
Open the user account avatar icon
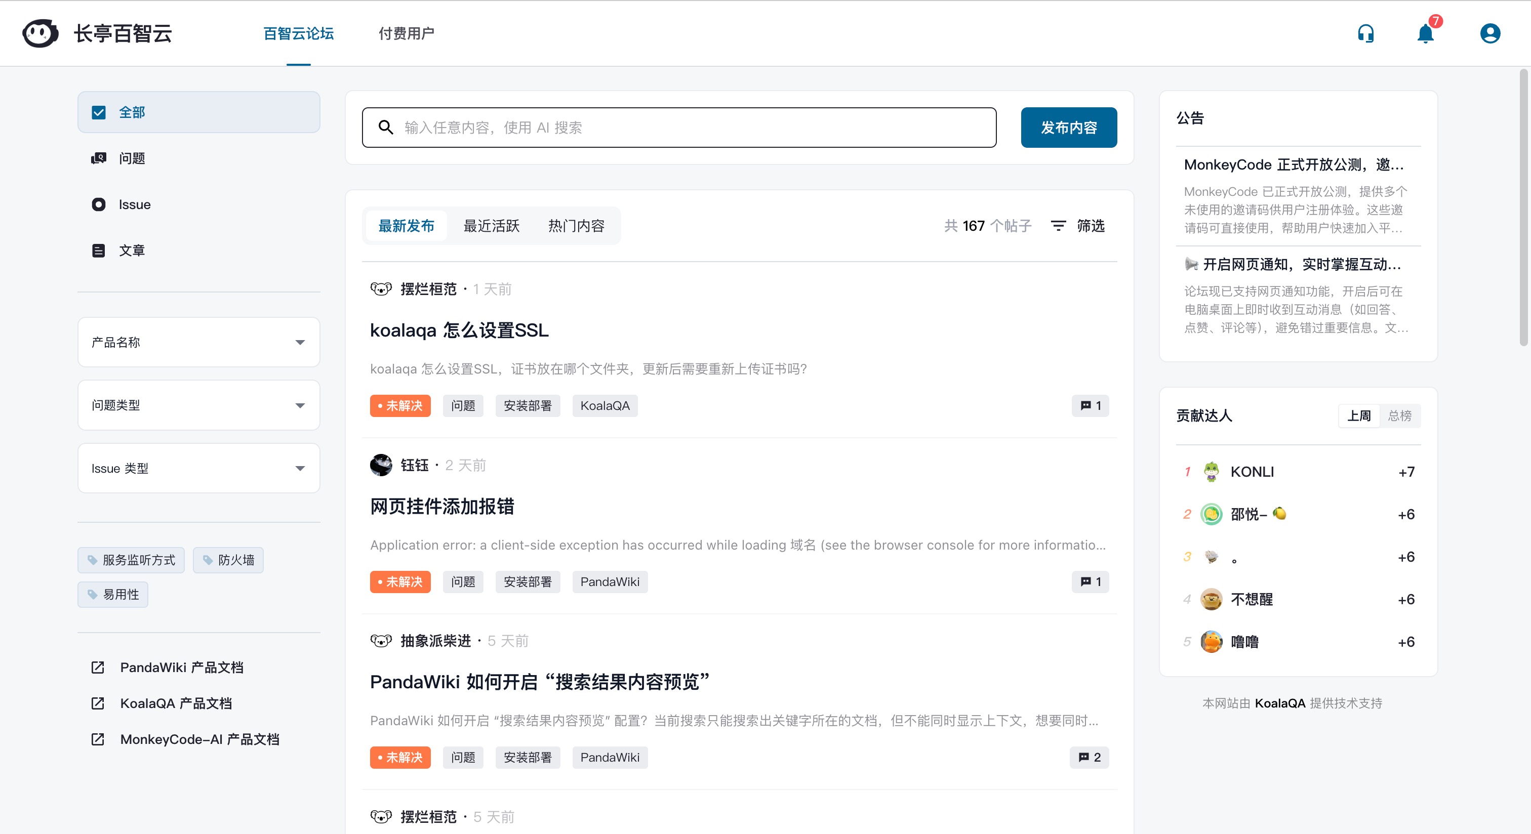(x=1489, y=33)
